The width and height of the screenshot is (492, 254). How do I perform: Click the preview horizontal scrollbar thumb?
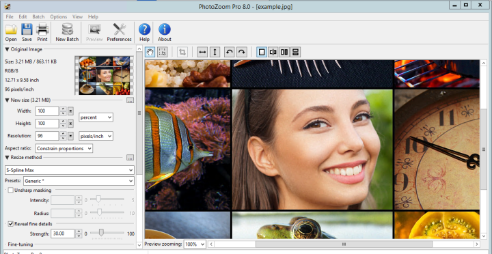[x=344, y=244]
